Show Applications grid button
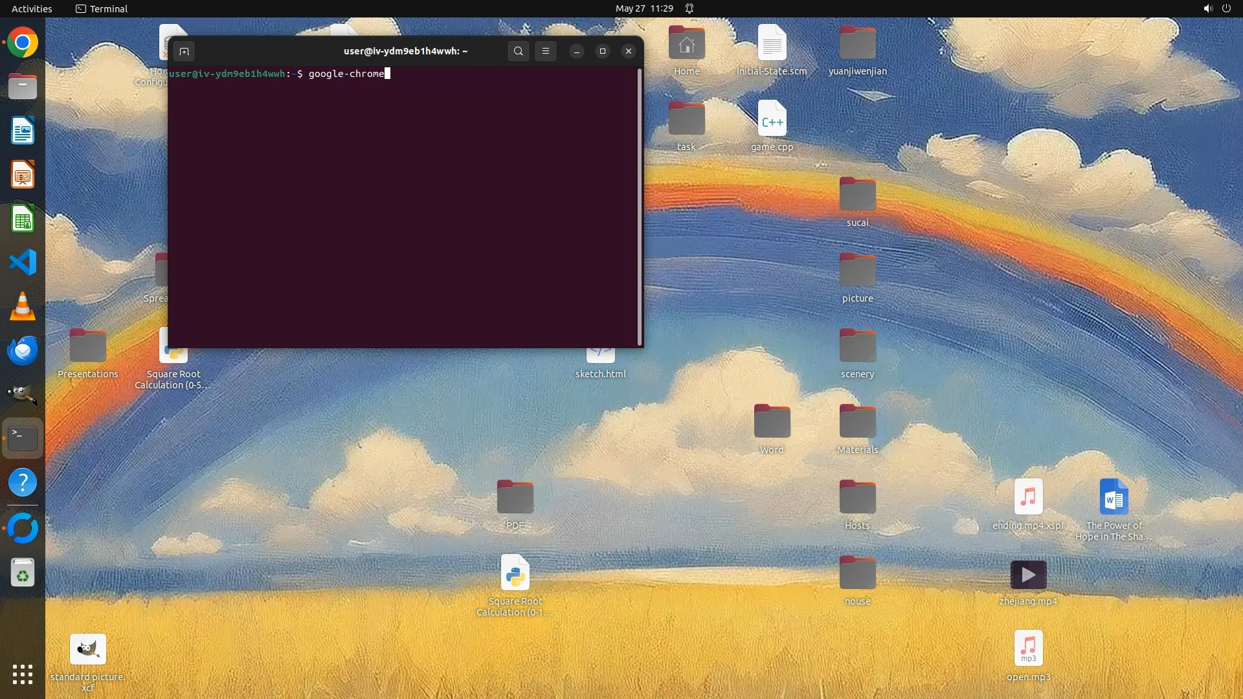 [23, 674]
